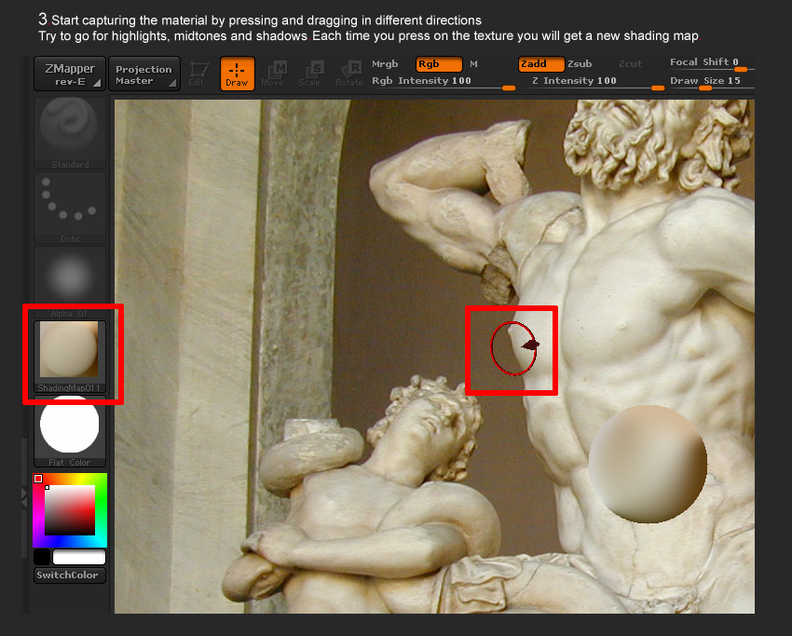
Task: Open the Dots stroke type picker
Action: pyautogui.click(x=70, y=208)
